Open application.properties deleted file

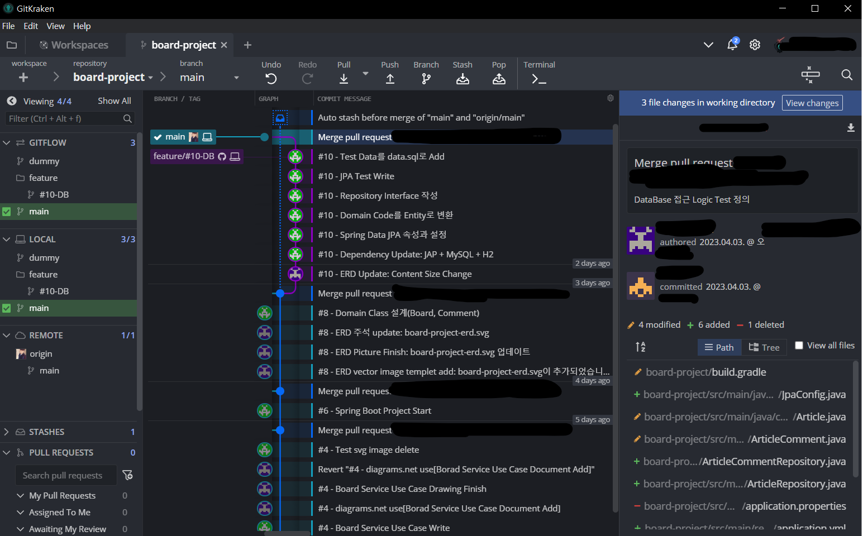(741, 506)
